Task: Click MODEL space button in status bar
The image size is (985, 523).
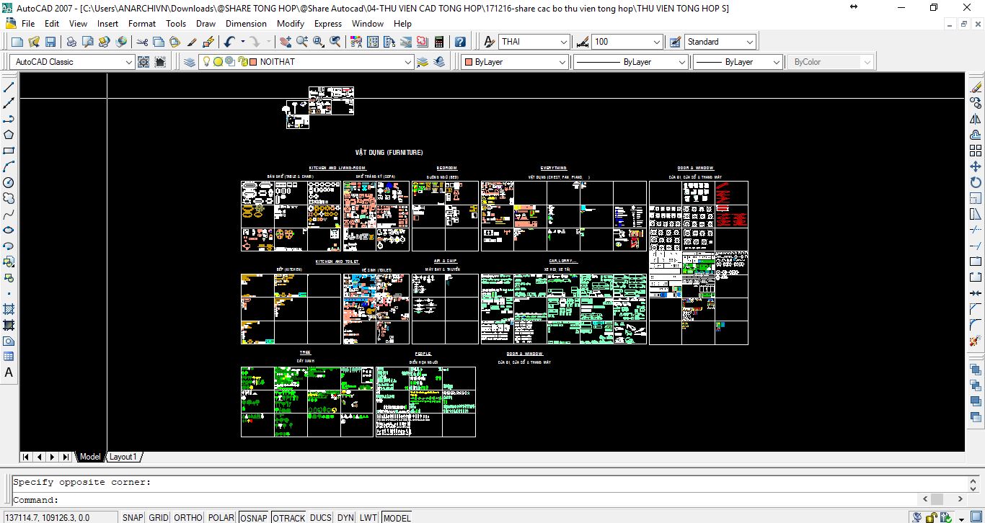Action: pyautogui.click(x=397, y=517)
